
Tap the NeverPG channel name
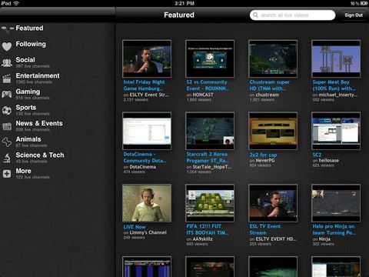pyautogui.click(x=265, y=160)
